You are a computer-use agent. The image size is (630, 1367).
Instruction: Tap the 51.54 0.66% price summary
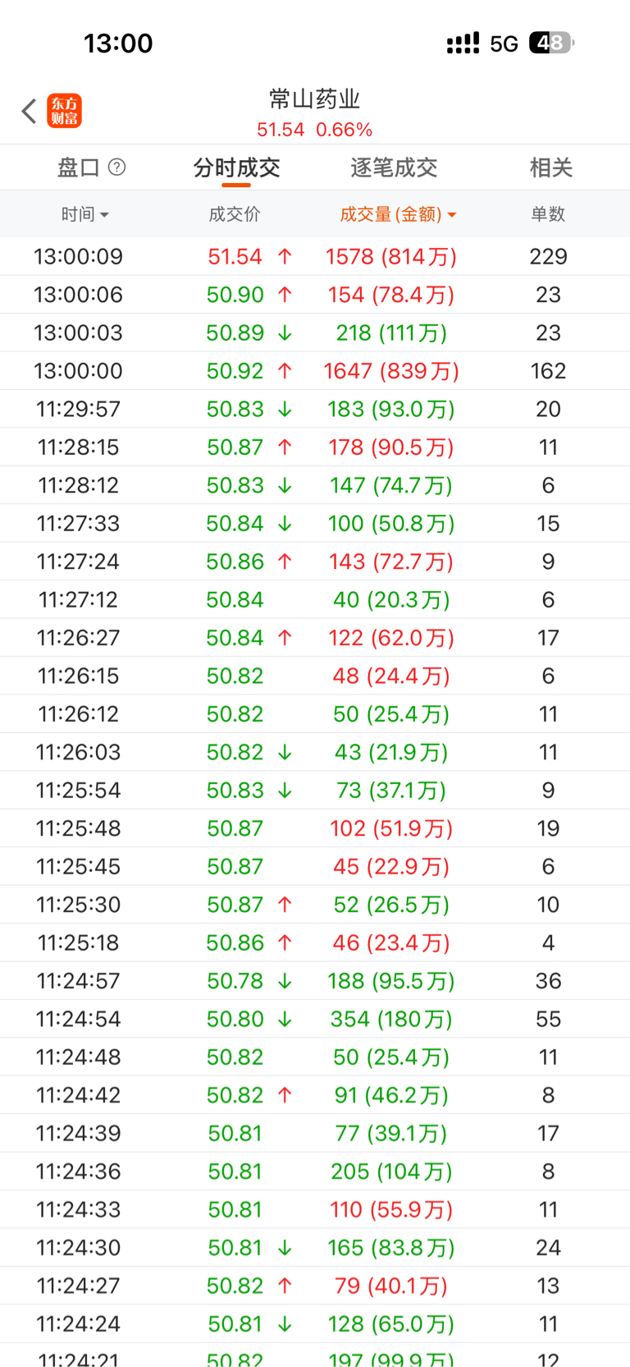[315, 130]
